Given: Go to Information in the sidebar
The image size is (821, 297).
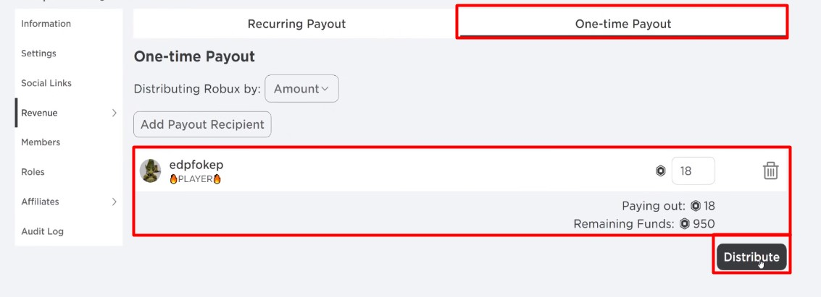Looking at the screenshot, I should (x=46, y=24).
